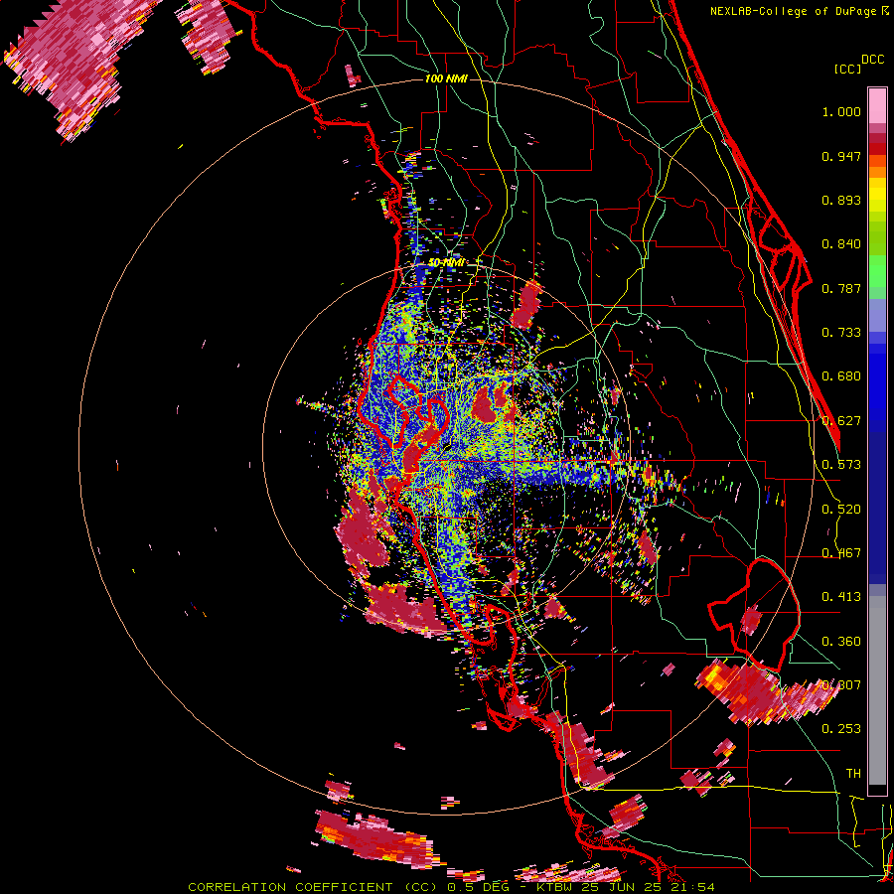The height and width of the screenshot is (894, 894).
Task: Click the NEXLAB-College of DuPage title text
Action: 795,11
